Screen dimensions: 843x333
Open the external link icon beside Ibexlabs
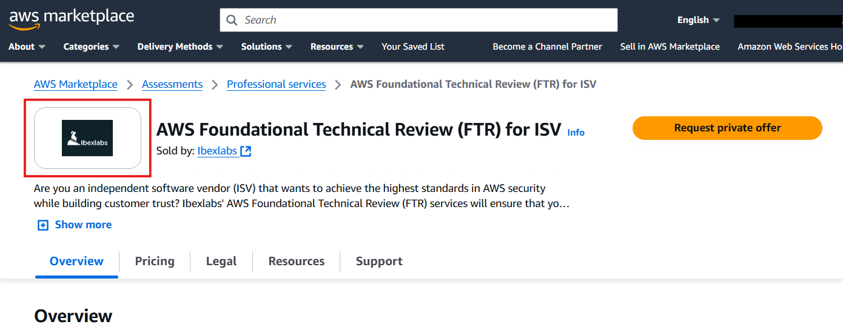coord(246,151)
